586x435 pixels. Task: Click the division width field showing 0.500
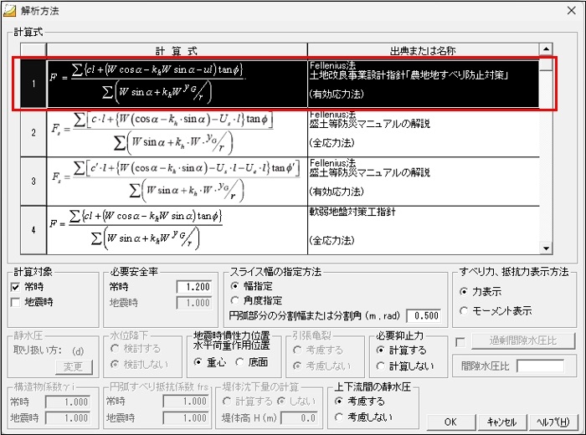424,316
